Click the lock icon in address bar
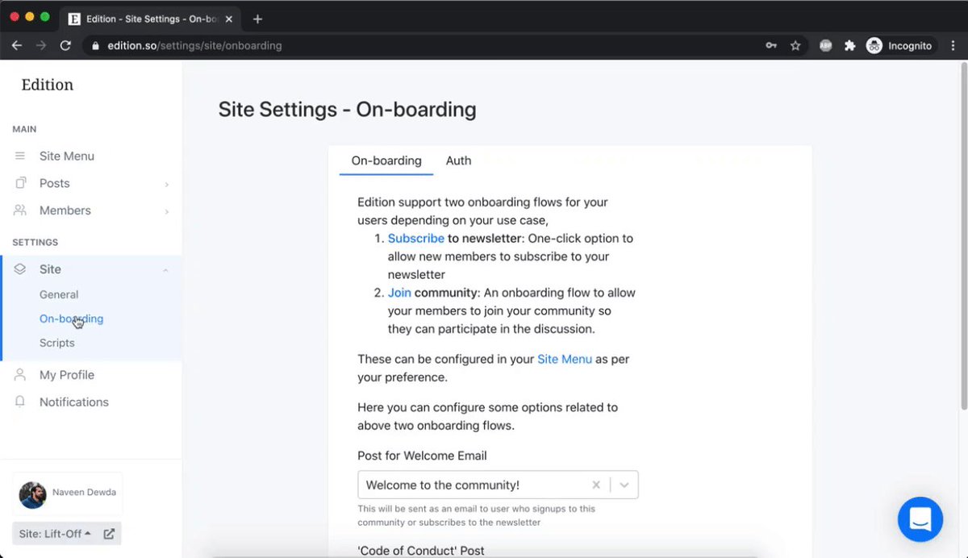This screenshot has width=968, height=558. [95, 46]
